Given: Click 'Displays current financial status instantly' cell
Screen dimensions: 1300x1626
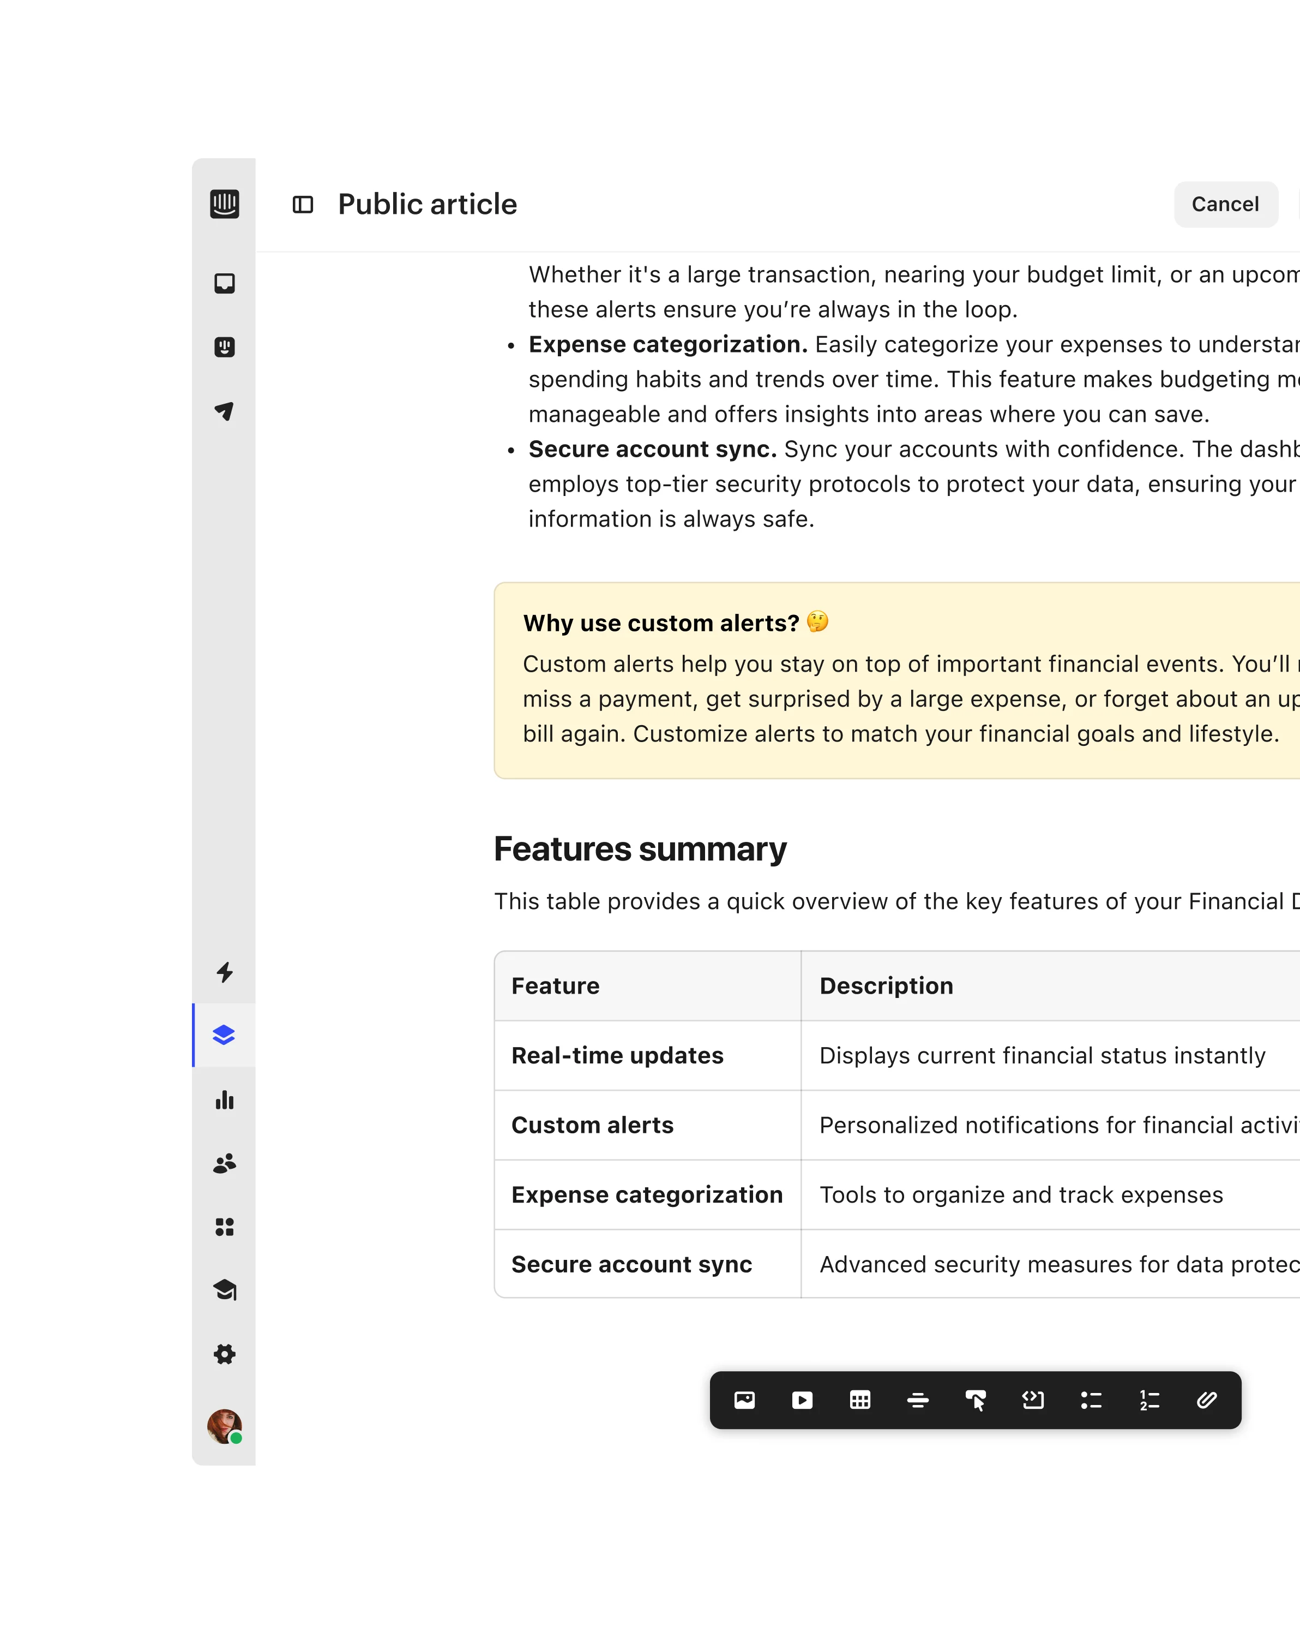Looking at the screenshot, I should point(1051,1056).
